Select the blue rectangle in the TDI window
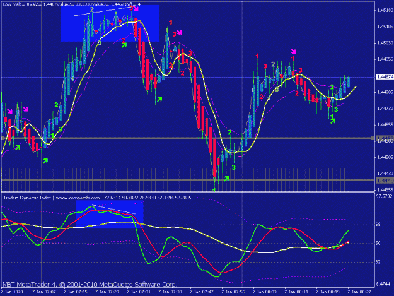The height and width of the screenshot is (296, 394). pyautogui.click(x=110, y=214)
